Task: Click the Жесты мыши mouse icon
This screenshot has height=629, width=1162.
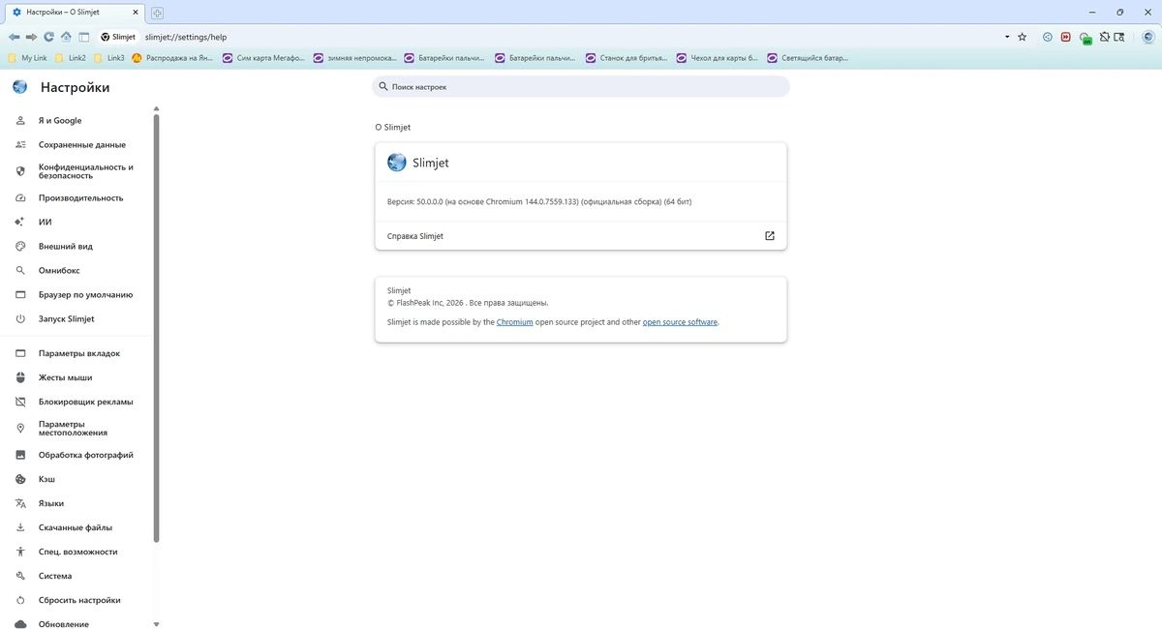Action: [20, 377]
